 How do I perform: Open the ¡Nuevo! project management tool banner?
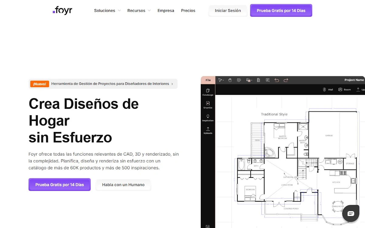[103, 84]
